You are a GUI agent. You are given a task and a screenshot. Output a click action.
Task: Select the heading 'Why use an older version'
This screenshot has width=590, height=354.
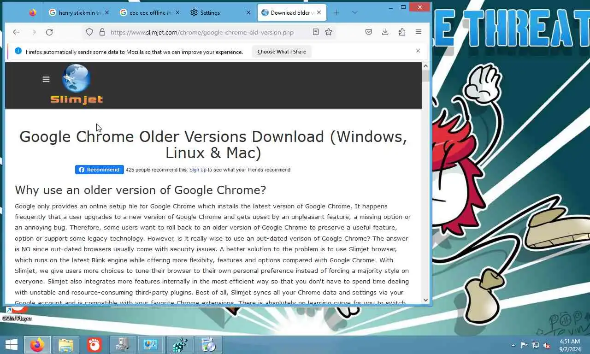coord(141,190)
